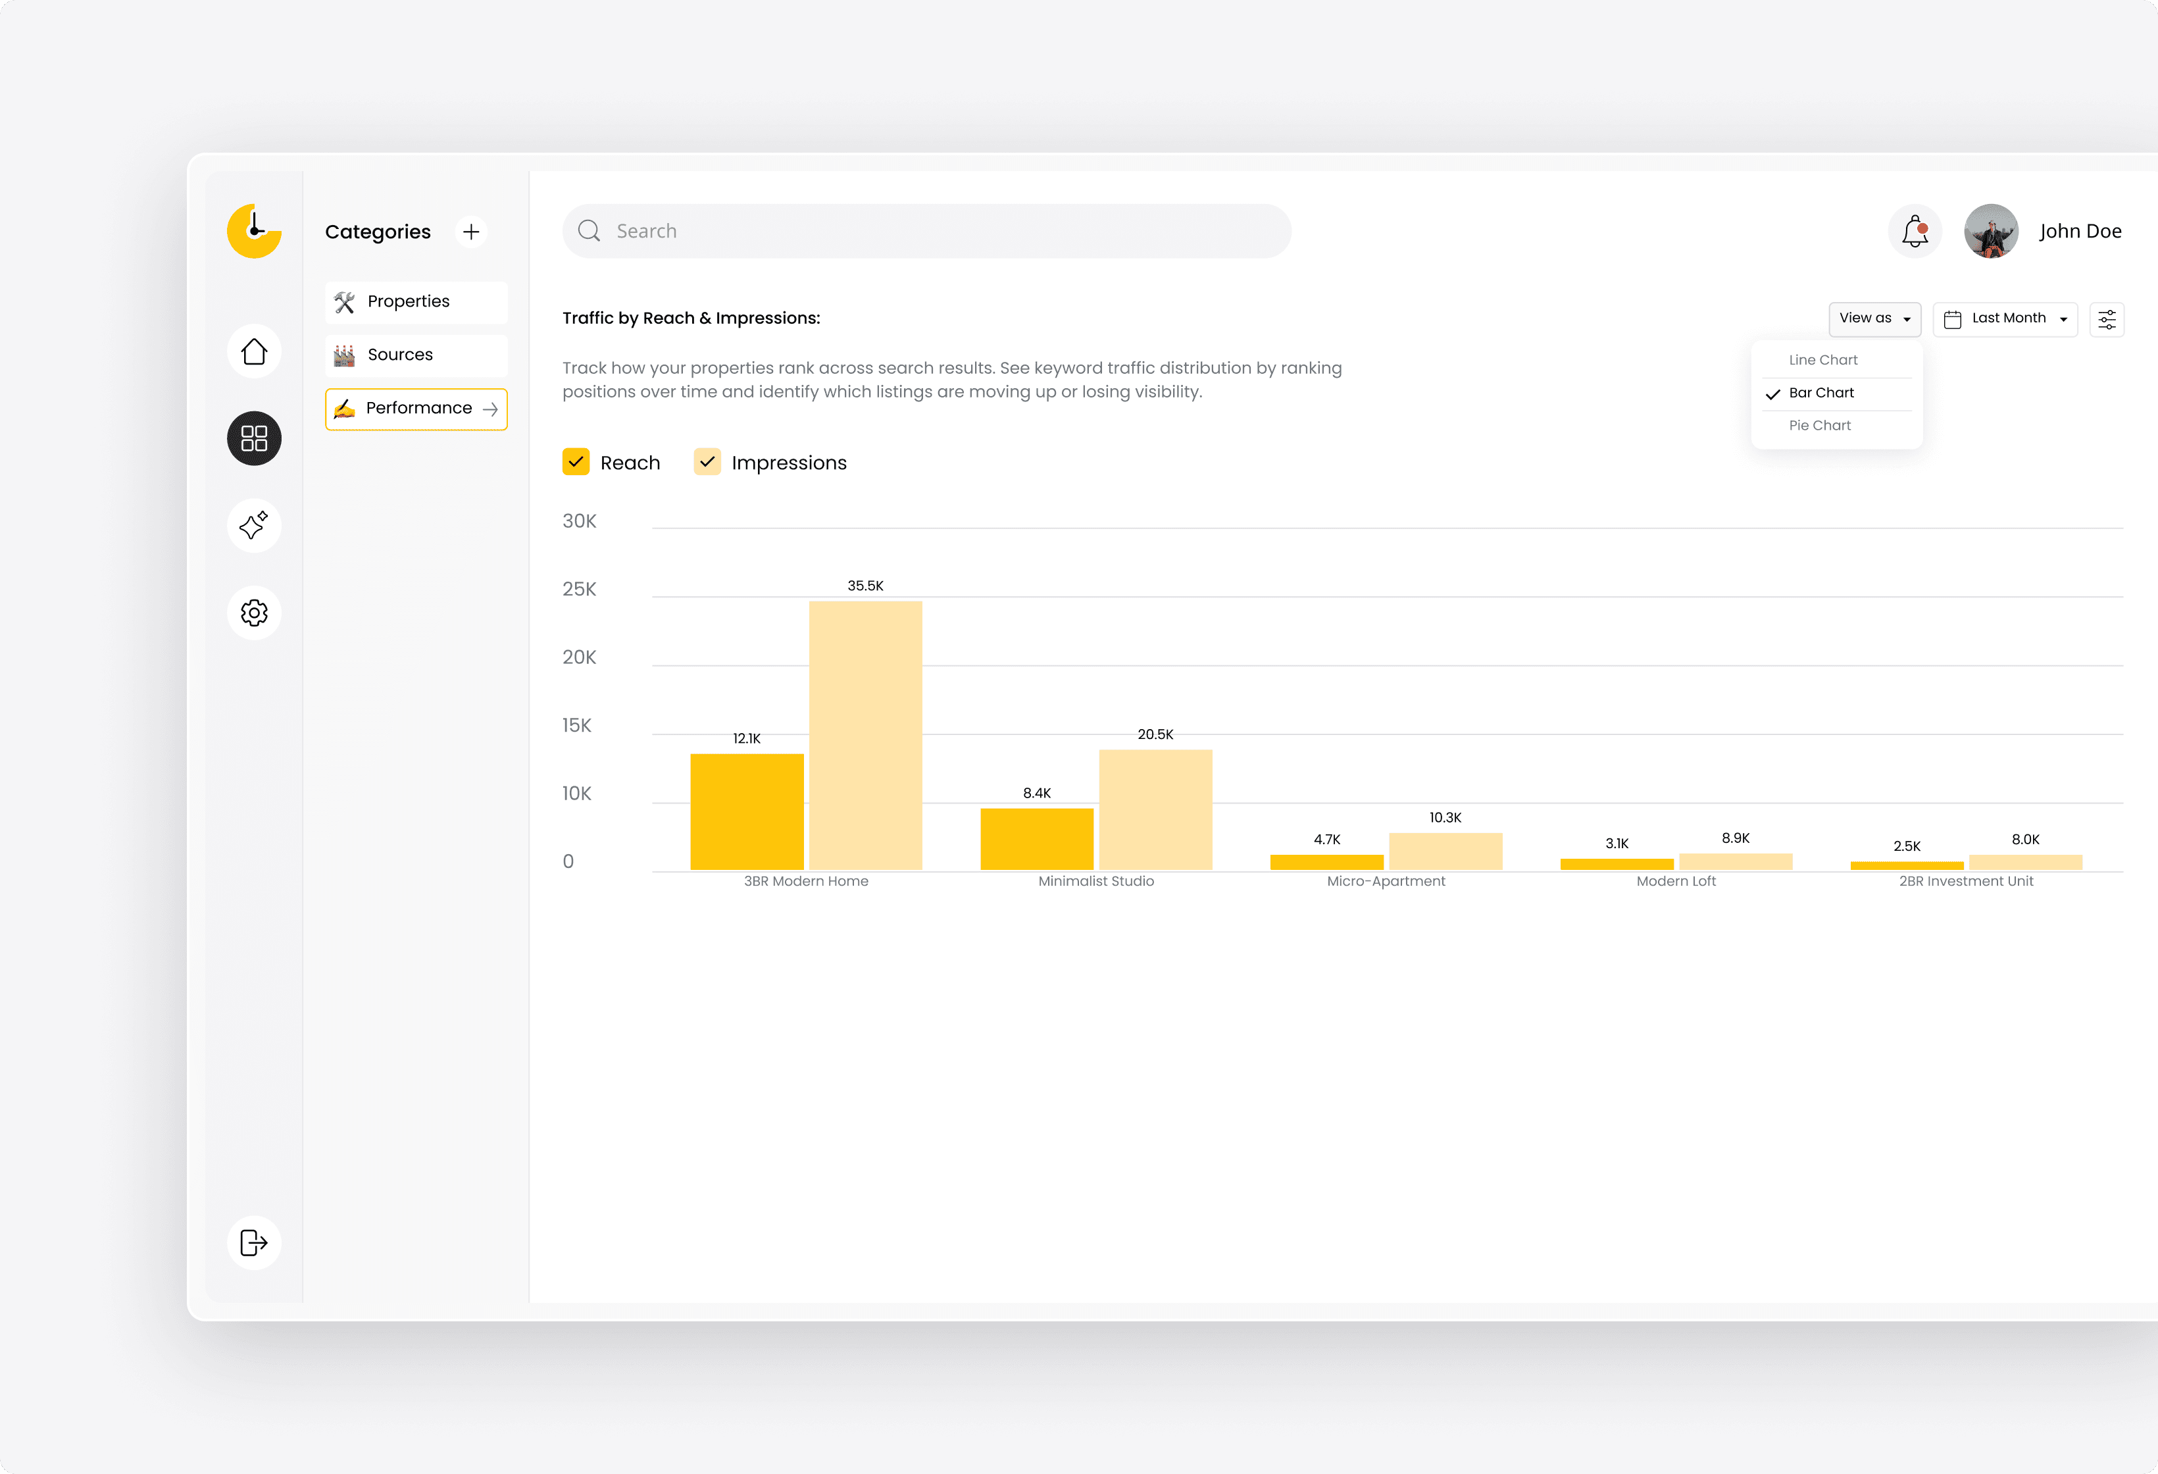Click the Micro-Apartment axis label
This screenshot has height=1474, width=2158.
[x=1386, y=881]
